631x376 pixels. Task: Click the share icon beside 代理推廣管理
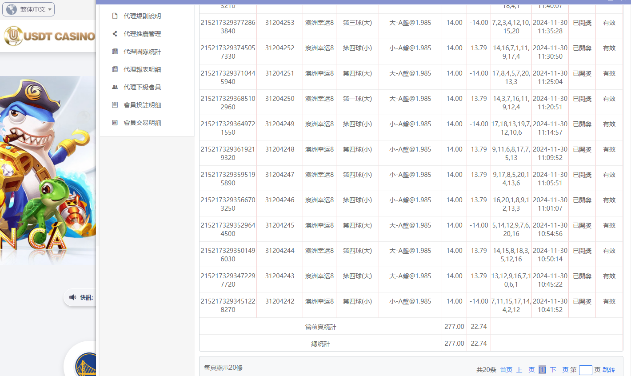115,34
